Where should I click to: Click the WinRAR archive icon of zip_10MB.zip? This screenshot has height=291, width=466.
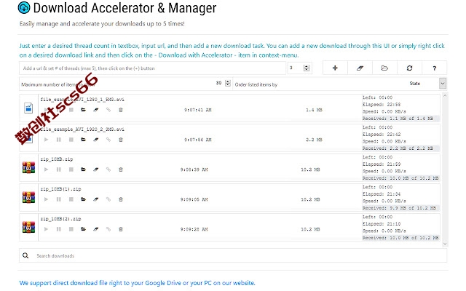click(x=28, y=167)
